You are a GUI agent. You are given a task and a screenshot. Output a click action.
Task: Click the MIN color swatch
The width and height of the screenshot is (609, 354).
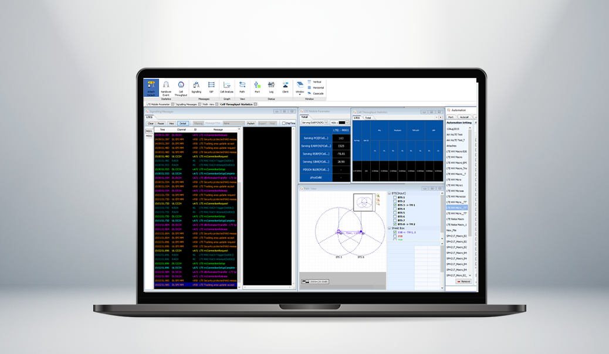342,122
